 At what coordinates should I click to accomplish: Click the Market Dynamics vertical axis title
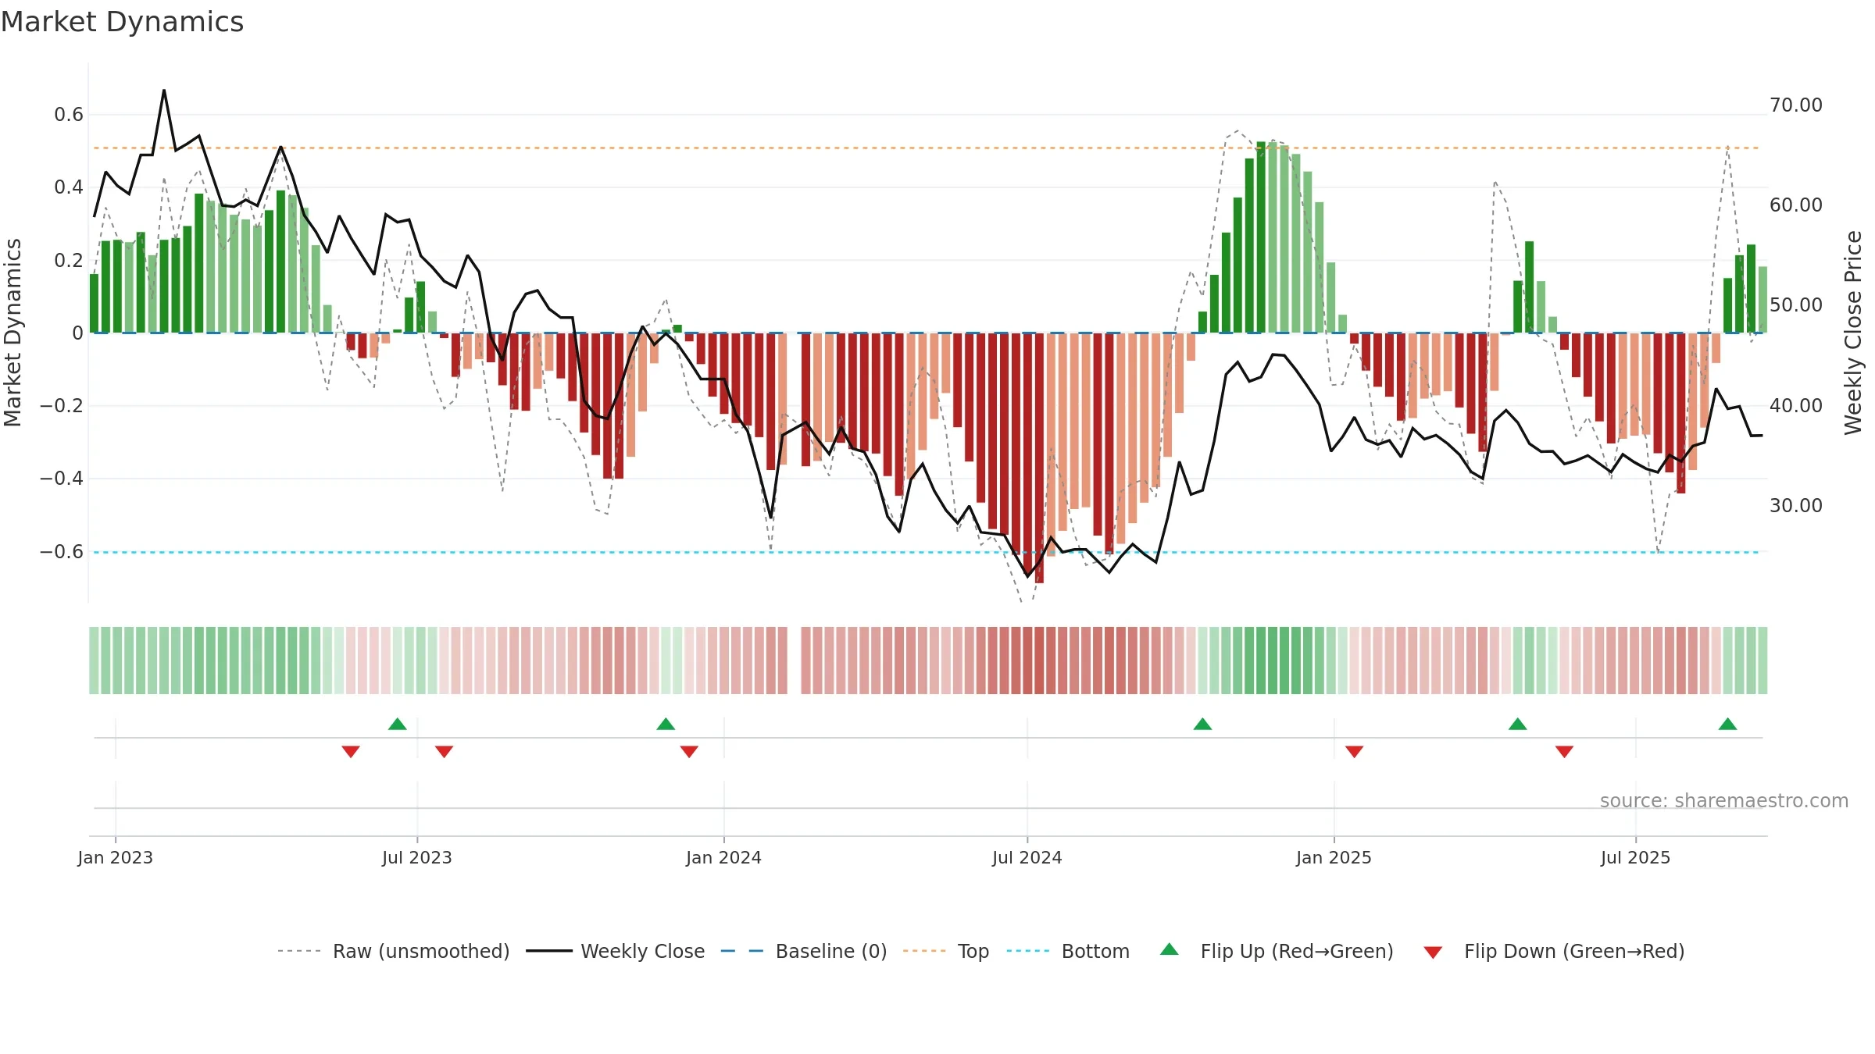pyautogui.click(x=12, y=333)
